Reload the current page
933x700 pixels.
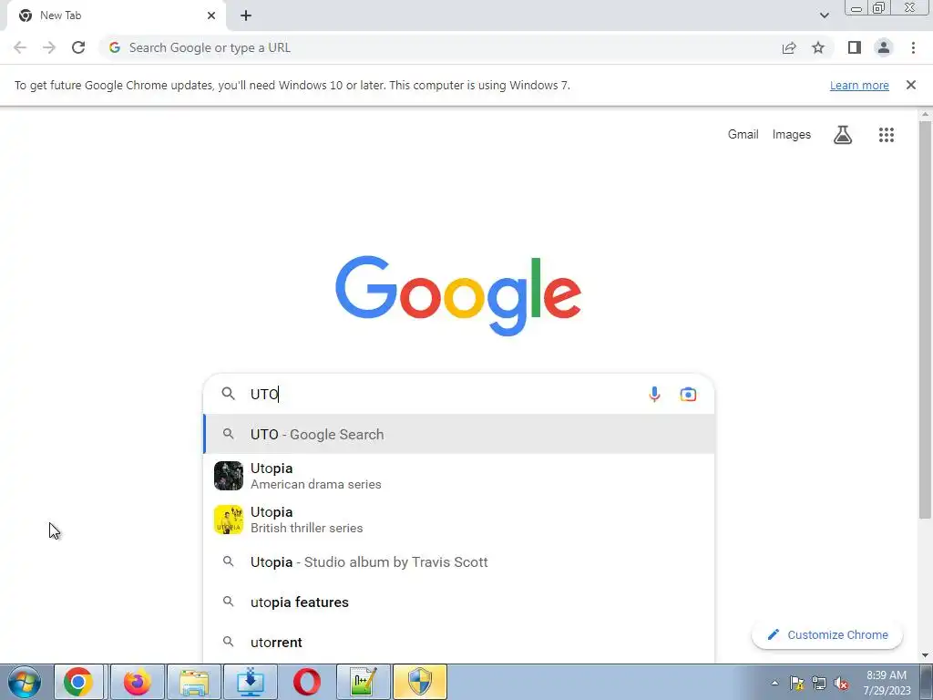point(78,47)
